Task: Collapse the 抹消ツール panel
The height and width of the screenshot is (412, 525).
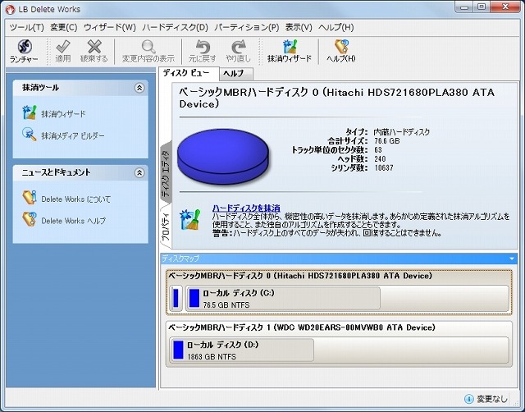Action: [139, 88]
